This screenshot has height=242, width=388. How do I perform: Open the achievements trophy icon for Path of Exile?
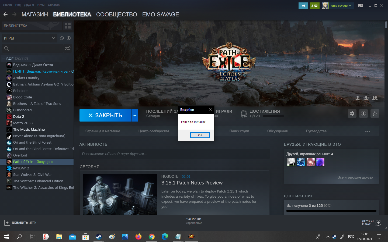click(x=244, y=113)
